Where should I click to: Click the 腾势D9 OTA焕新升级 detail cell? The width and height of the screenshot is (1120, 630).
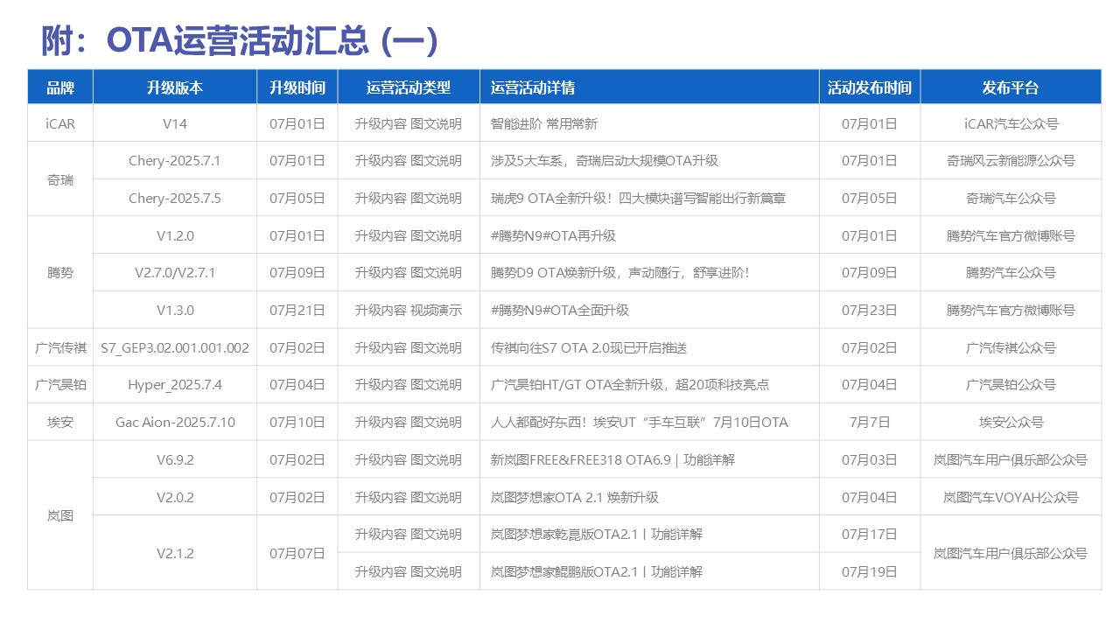649,272
